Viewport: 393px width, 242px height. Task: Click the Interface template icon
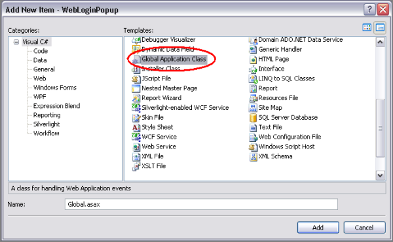pyautogui.click(x=253, y=69)
